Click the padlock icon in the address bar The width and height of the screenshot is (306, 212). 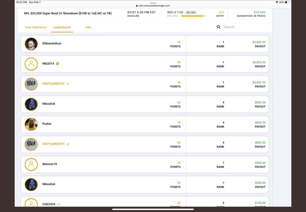pyautogui.click(x=137, y=6)
